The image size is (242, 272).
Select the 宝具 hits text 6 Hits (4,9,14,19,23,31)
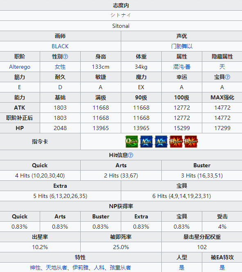[181, 196]
